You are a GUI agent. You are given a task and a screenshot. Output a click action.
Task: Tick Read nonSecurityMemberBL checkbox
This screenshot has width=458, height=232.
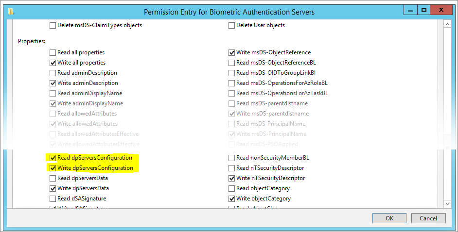point(232,158)
